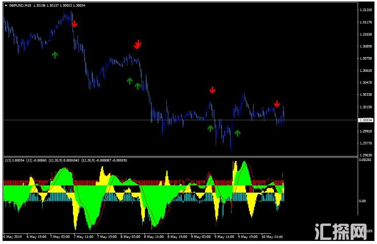Click the 1.31170 price axis label
377x244 pixels.
click(366, 22)
